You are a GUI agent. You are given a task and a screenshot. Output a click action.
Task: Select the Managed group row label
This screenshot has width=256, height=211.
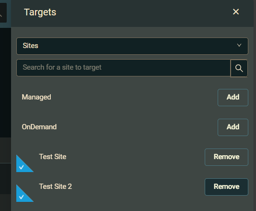36,97
